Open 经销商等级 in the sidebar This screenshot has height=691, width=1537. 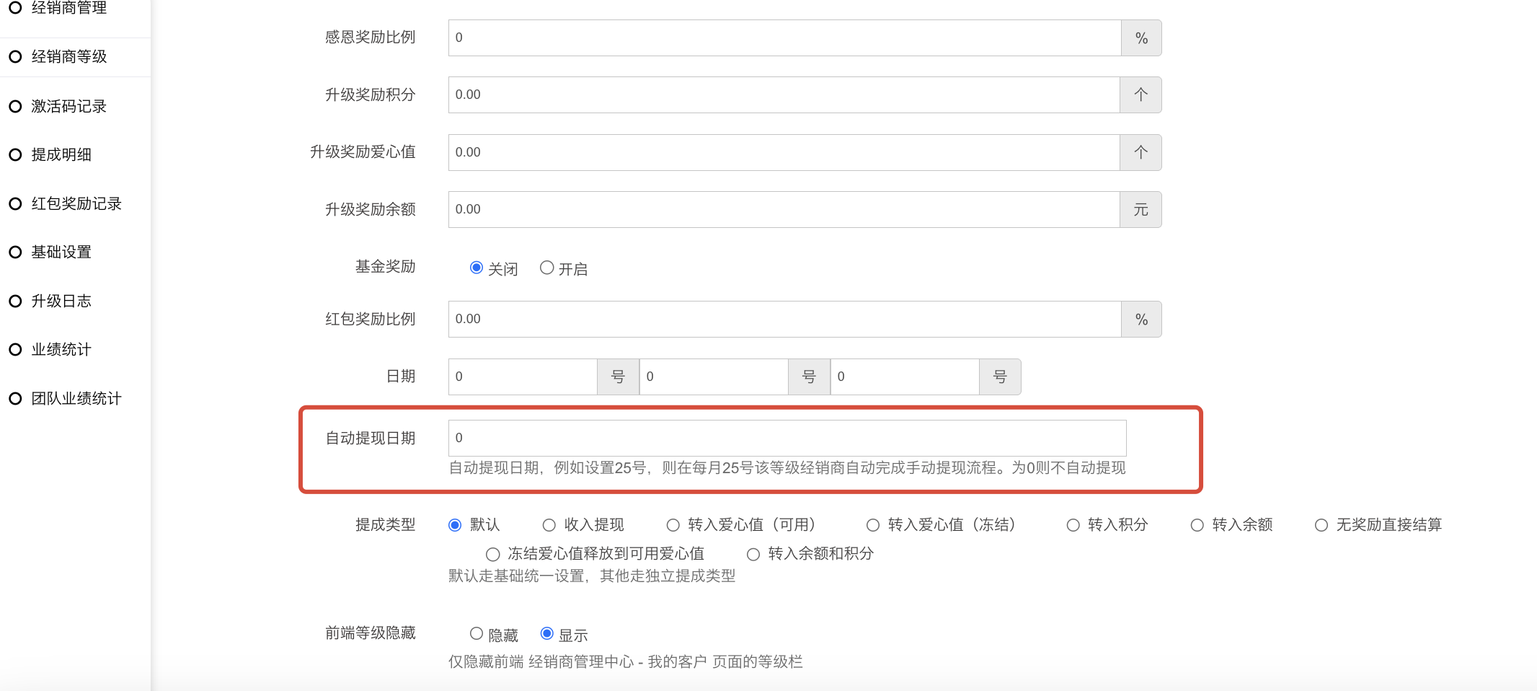click(x=68, y=57)
